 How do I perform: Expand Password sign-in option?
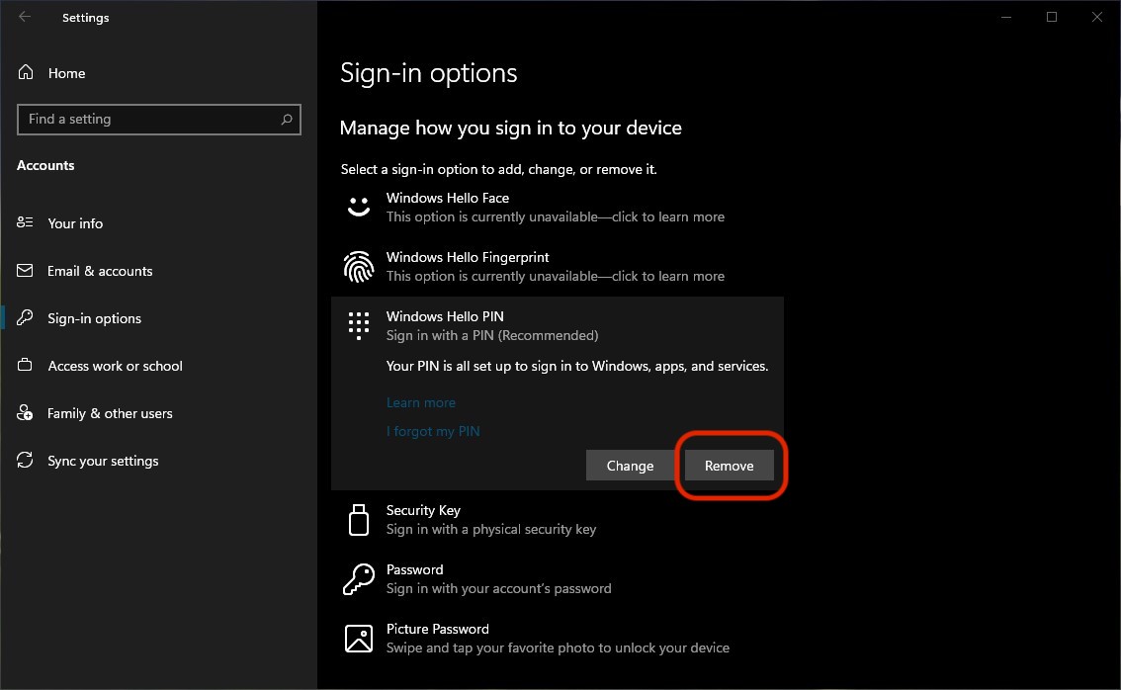[x=558, y=579]
